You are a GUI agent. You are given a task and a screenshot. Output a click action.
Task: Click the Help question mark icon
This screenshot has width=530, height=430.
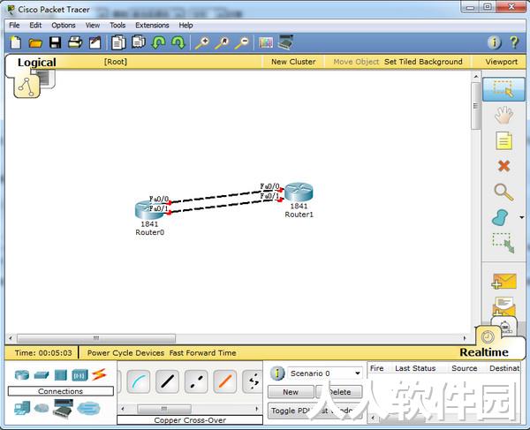(514, 42)
